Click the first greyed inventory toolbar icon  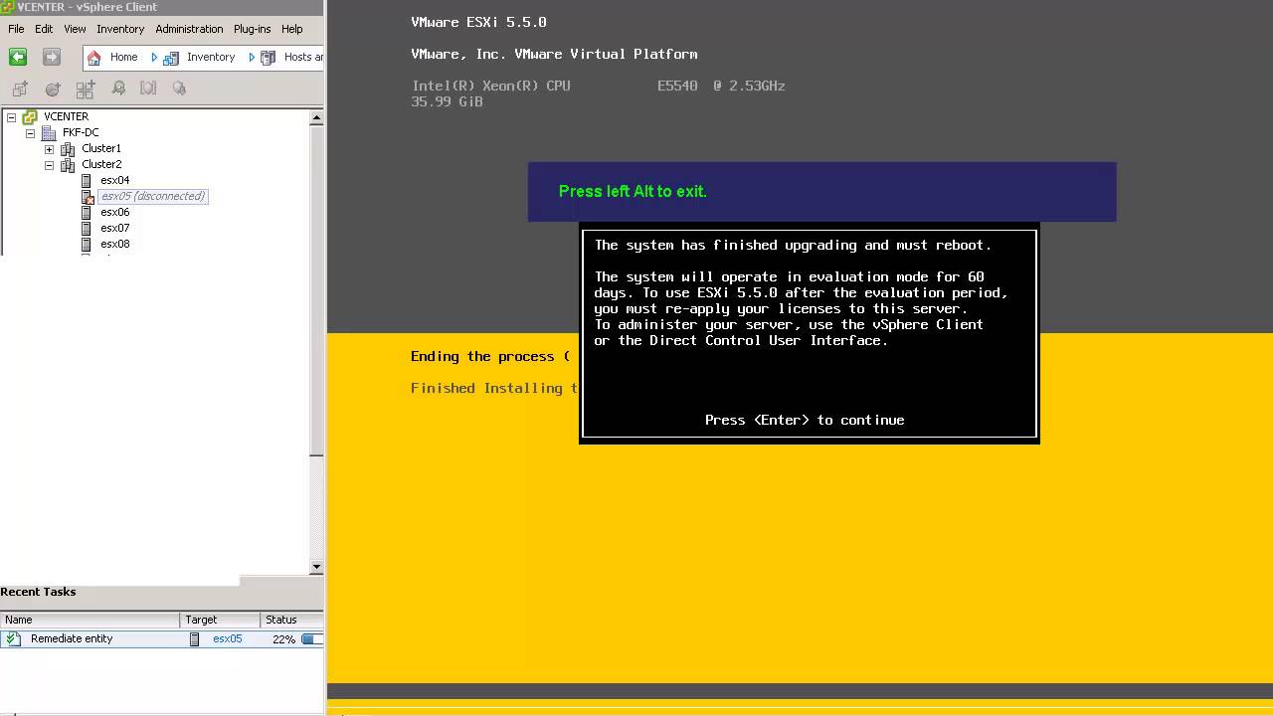coord(20,89)
